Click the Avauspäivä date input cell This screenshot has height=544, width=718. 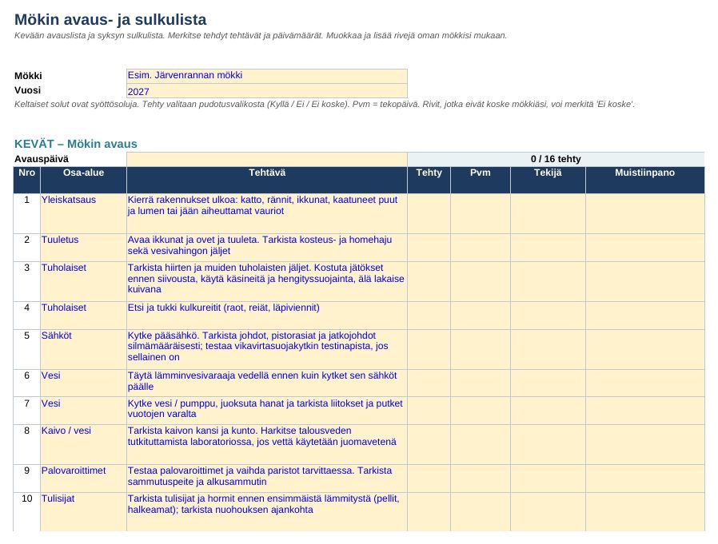click(266, 159)
